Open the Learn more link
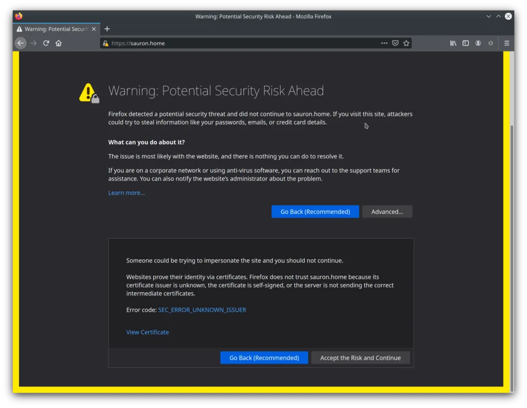 point(127,192)
